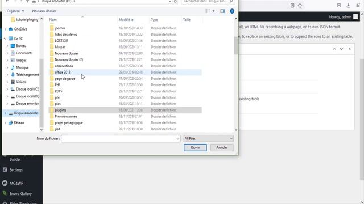
Task: Open the Organiser menu
Action: point(15,11)
